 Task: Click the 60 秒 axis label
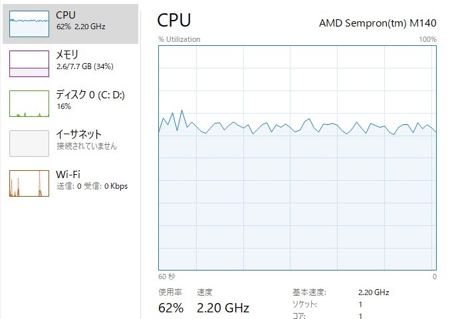tap(167, 276)
